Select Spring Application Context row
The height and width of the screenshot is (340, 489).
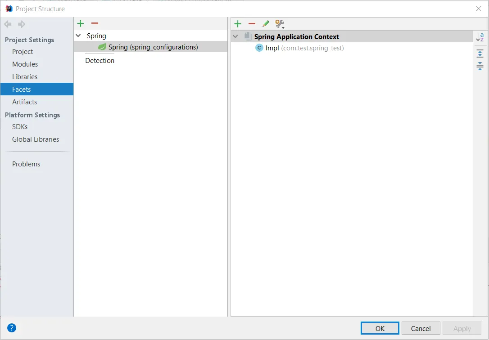352,36
